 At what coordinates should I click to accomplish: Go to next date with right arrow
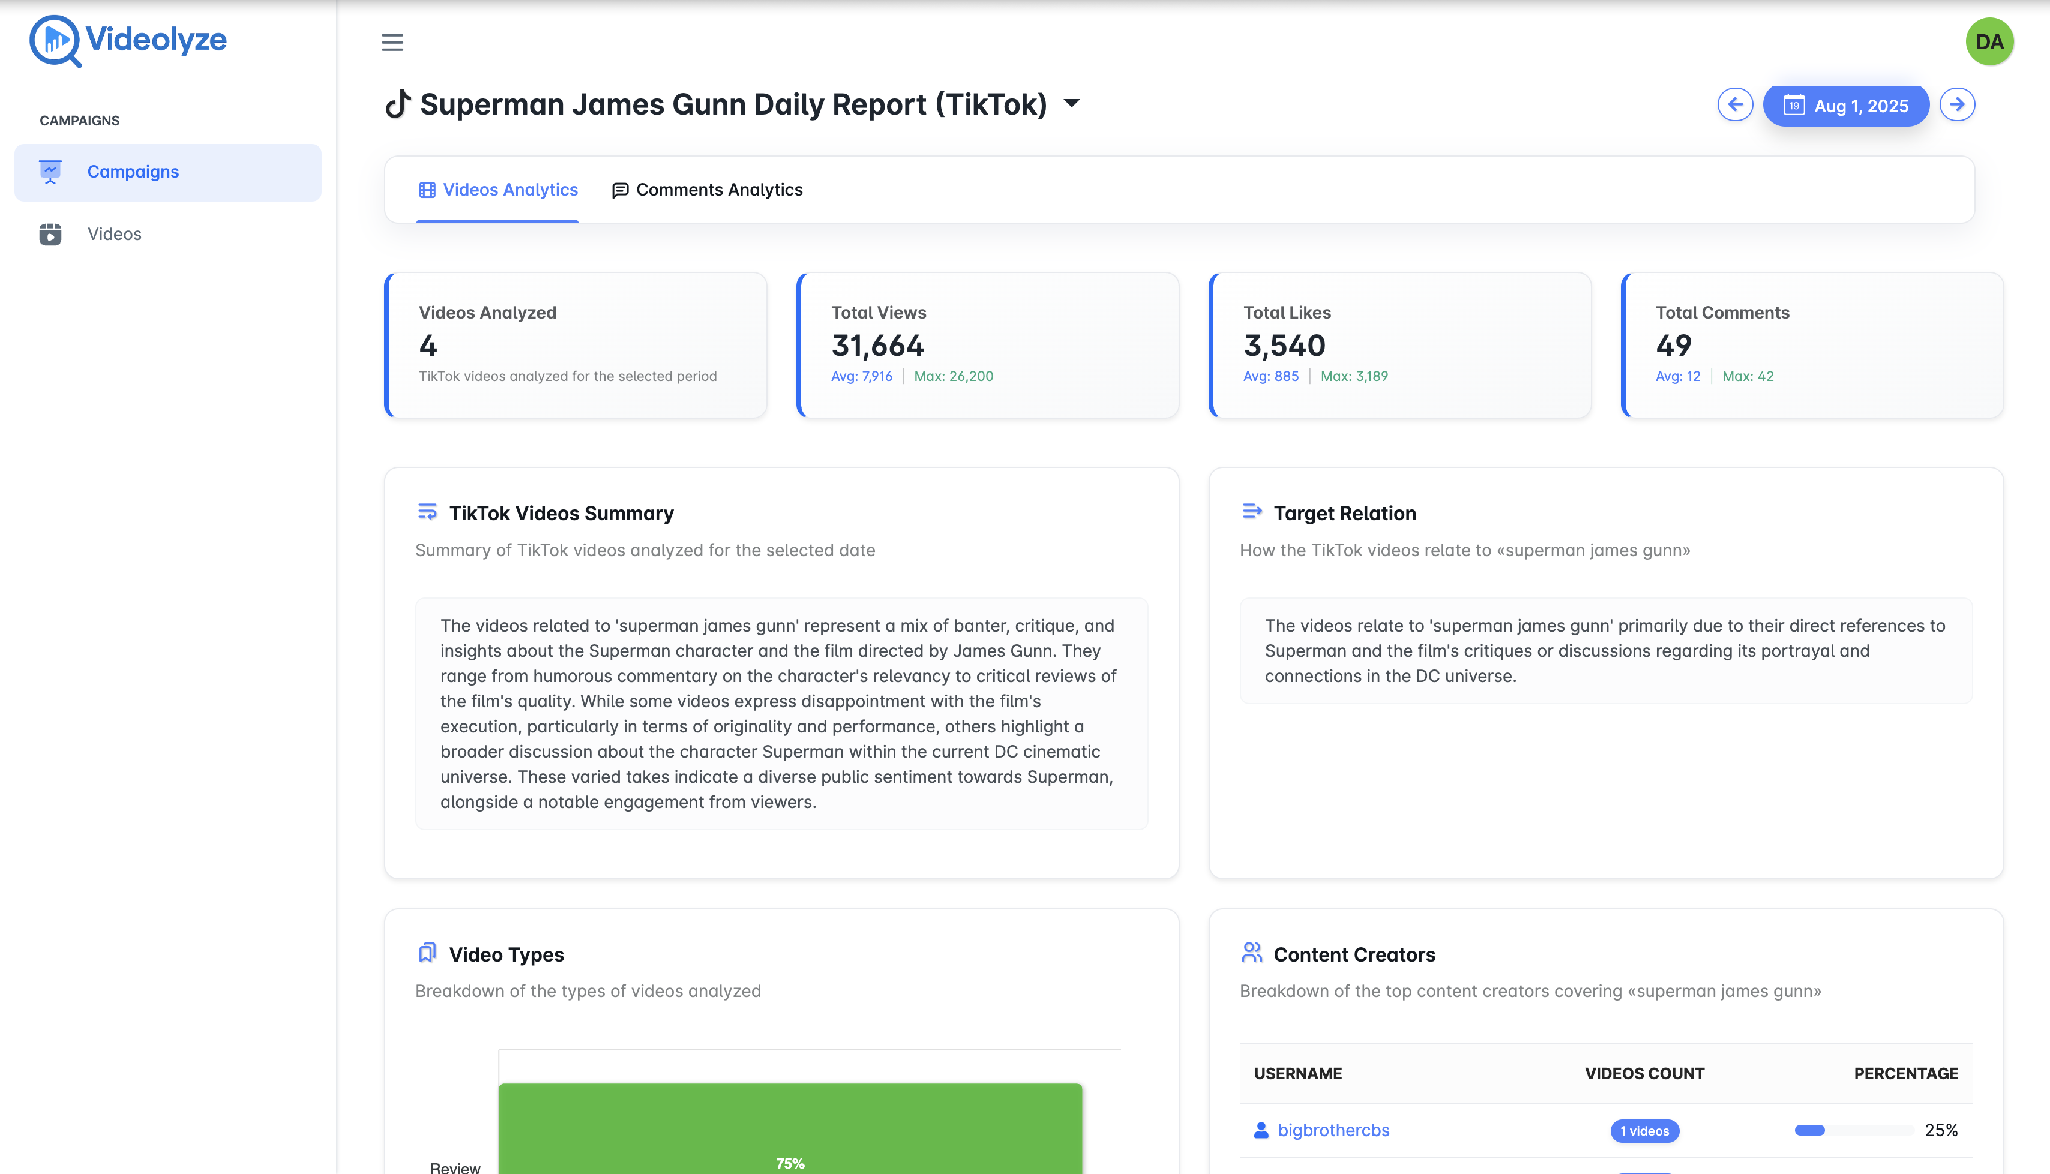click(1956, 105)
